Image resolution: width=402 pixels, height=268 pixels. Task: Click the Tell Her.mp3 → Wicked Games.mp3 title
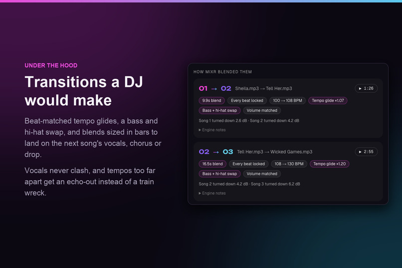(x=275, y=152)
